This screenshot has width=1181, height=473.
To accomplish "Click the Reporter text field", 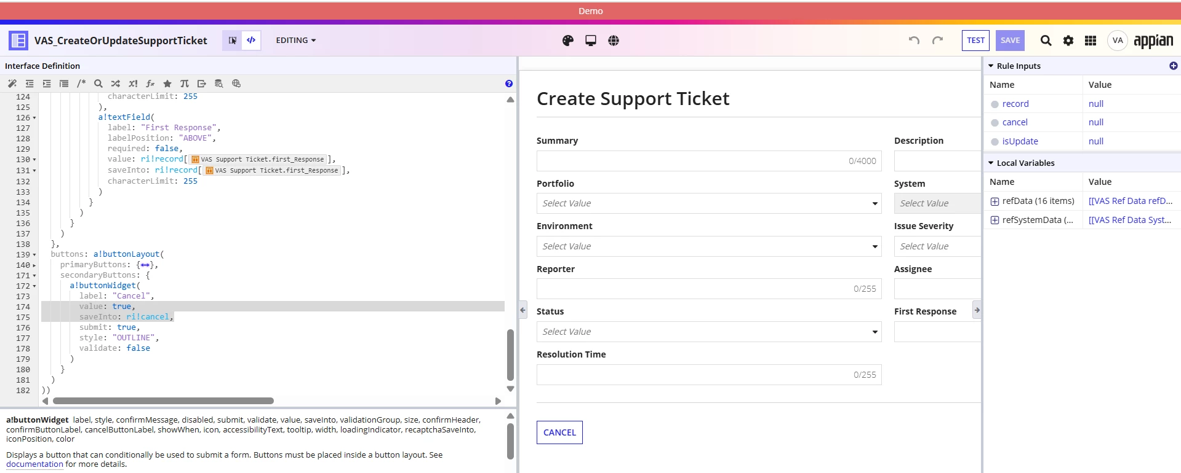I will [709, 289].
